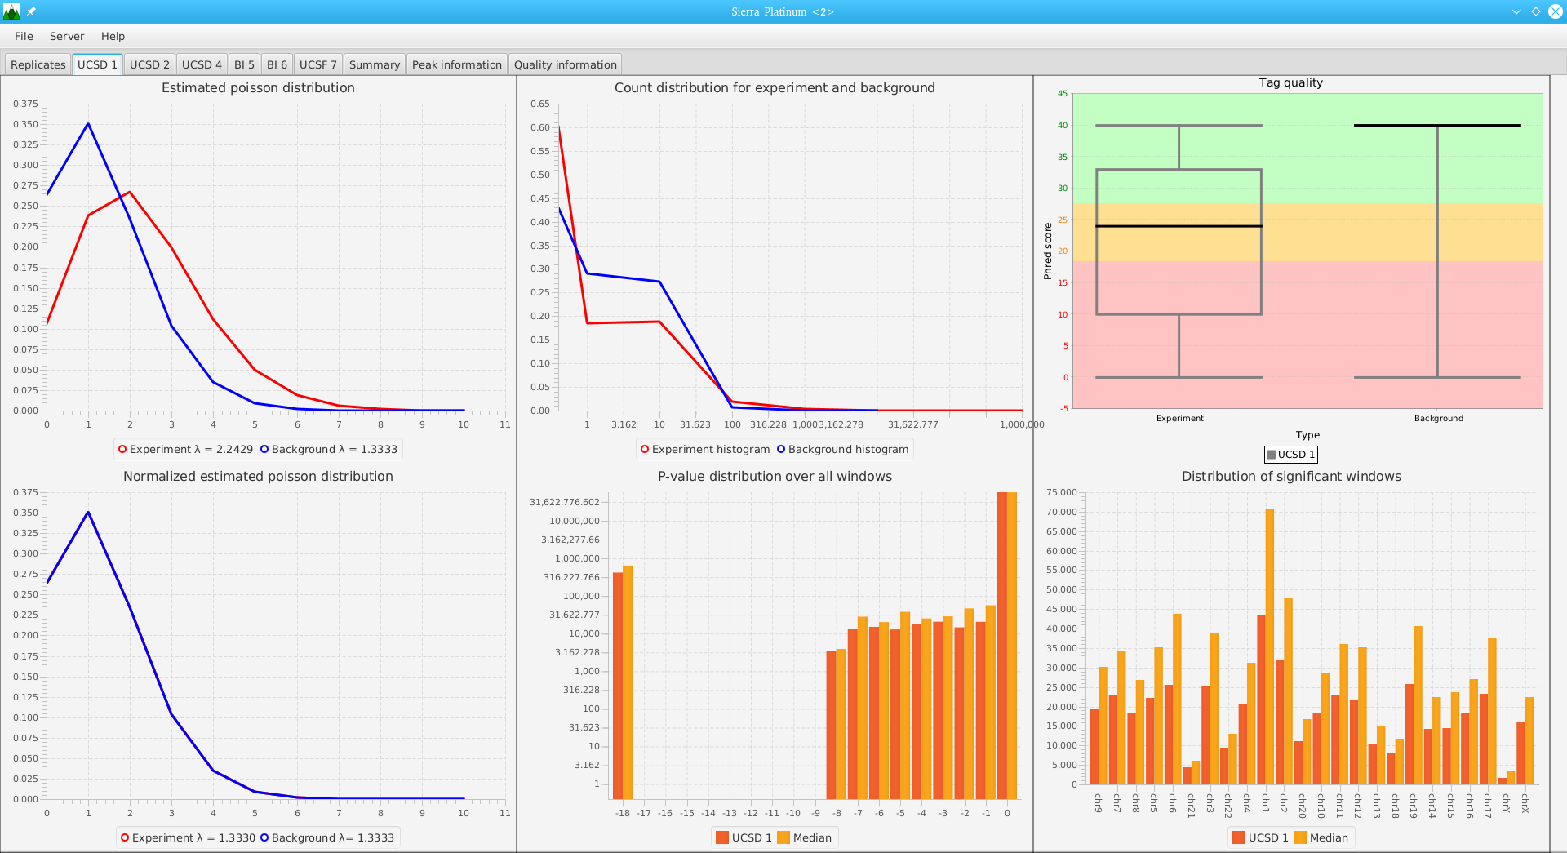Screen dimensions: 1567x853
Task: Select the UCSD 2 tab
Action: click(149, 64)
